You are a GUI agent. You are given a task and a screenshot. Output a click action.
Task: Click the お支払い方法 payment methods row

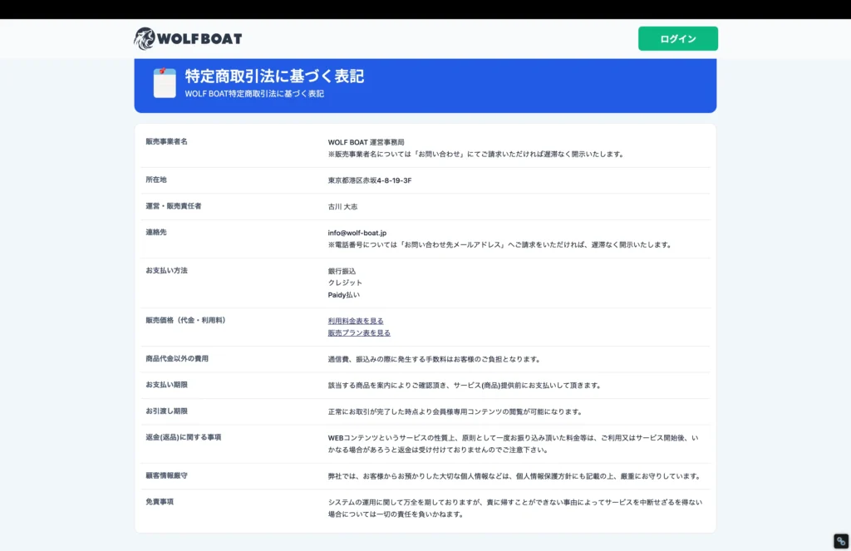165,269
